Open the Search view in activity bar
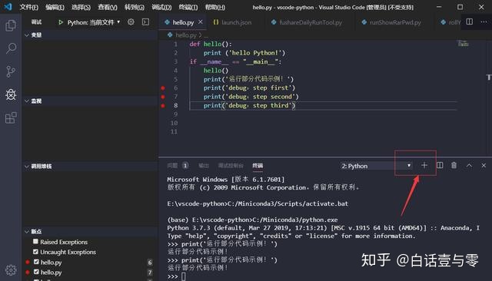Screen dimensions: 492x281 point(11,48)
